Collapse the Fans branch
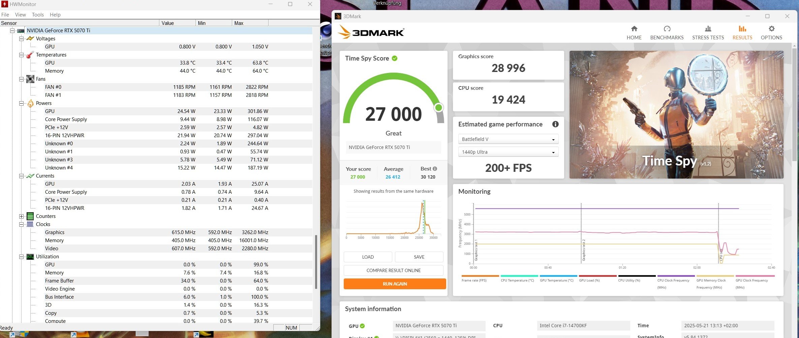The height and width of the screenshot is (338, 799). pos(22,79)
